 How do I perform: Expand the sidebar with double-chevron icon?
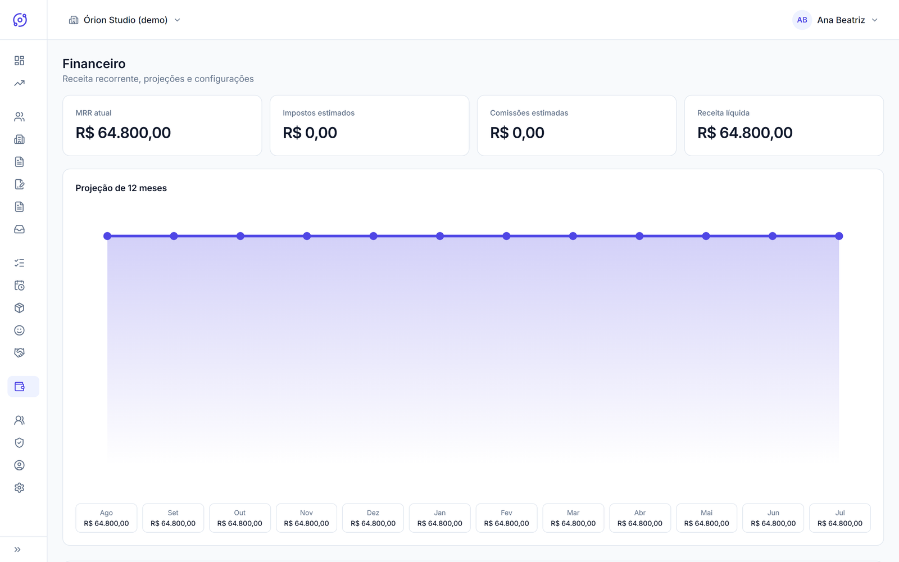[x=17, y=550]
